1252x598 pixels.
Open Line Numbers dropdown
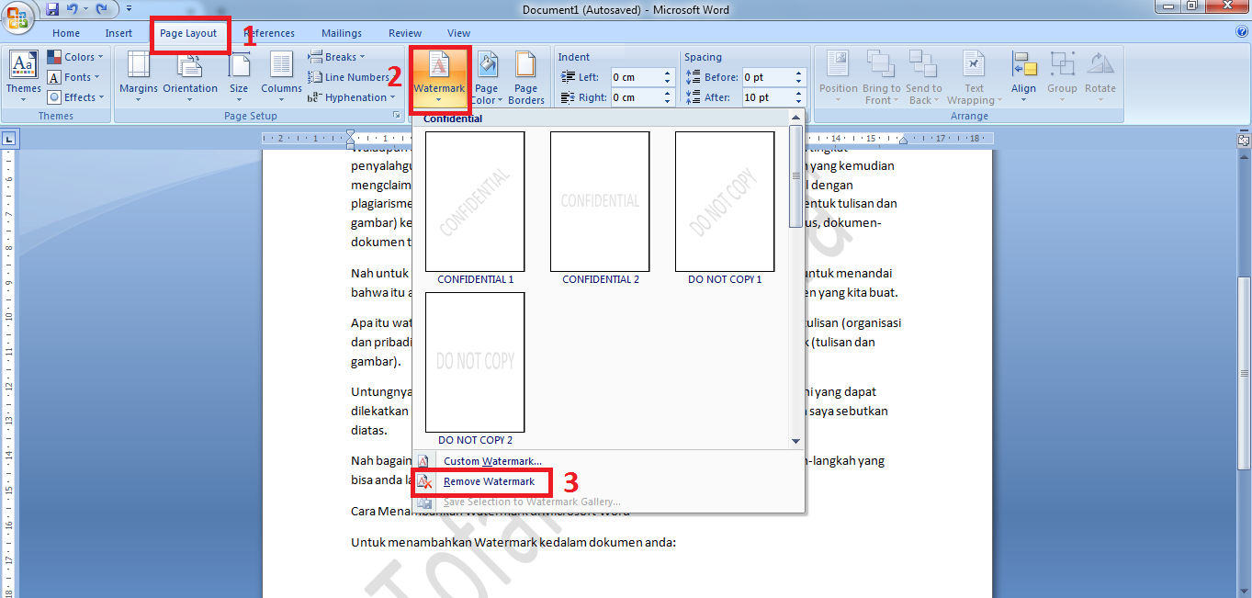coord(350,77)
